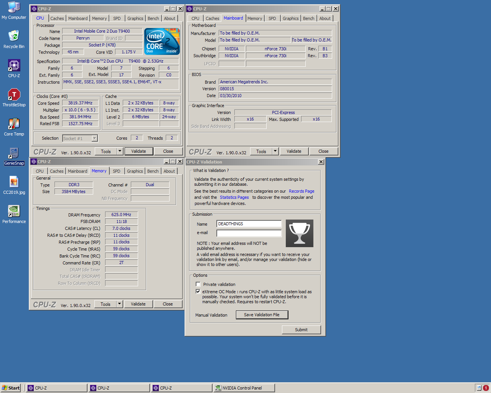Screen dimensions: 491x393
Task: Open SPD tab in Mainboard window
Action: coord(272,18)
